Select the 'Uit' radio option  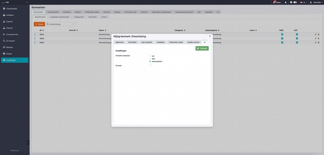(150, 56)
